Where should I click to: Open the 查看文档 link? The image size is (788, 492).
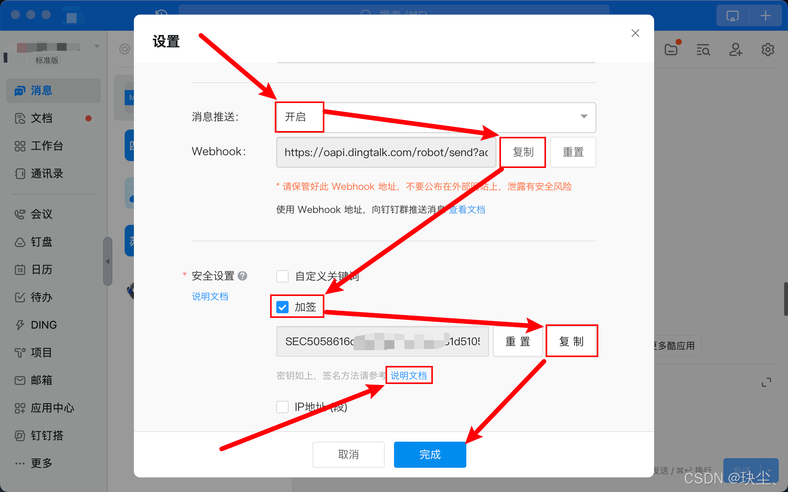467,209
